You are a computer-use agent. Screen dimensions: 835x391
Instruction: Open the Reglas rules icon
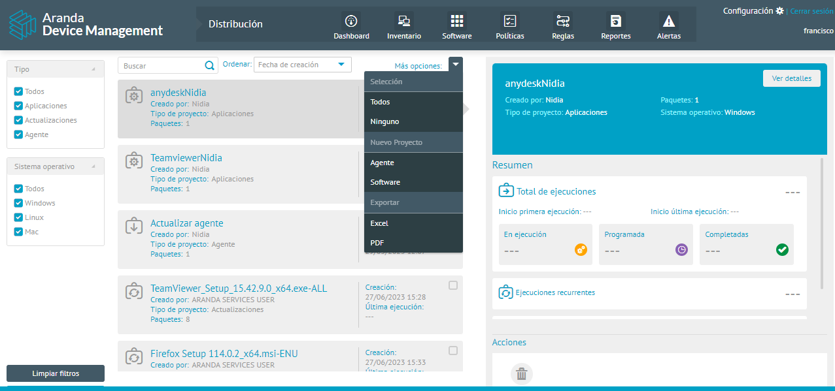[563, 20]
